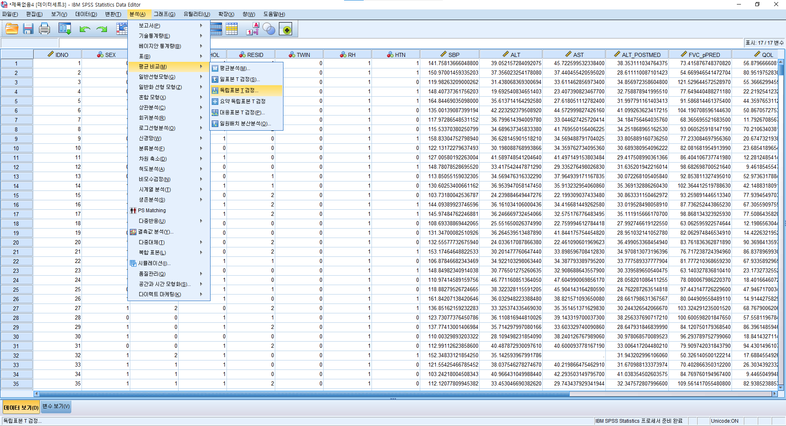Screen dimensions: 786x426
Task: Select the IDNO column header
Action: (58, 54)
